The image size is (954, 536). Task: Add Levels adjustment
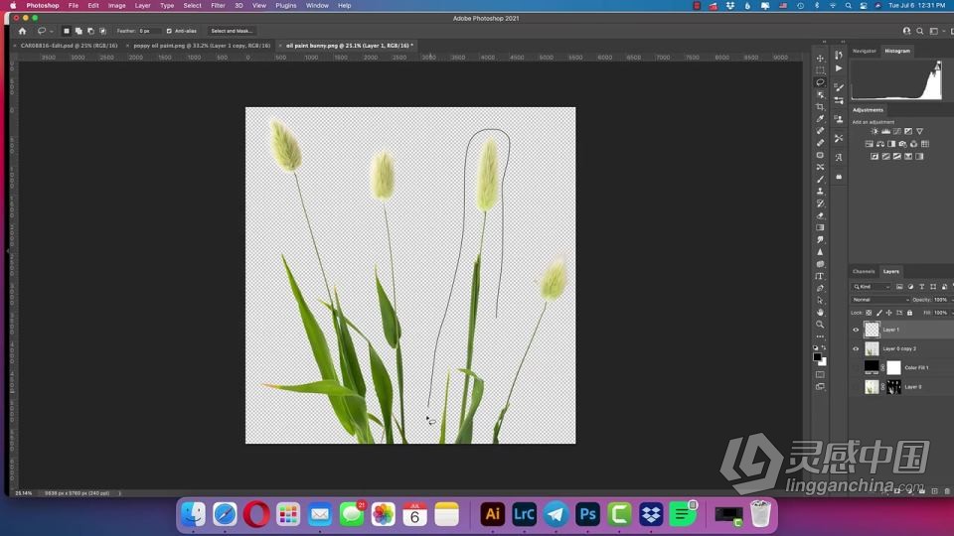[885, 131]
